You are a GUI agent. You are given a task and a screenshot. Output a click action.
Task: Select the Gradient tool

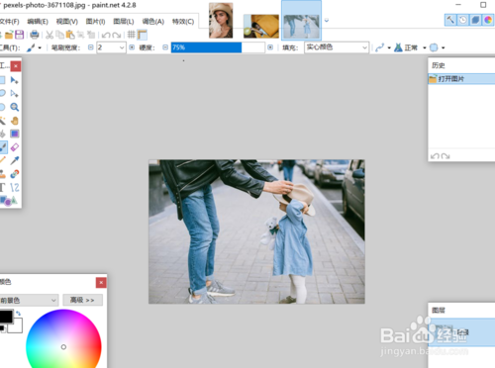point(14,134)
